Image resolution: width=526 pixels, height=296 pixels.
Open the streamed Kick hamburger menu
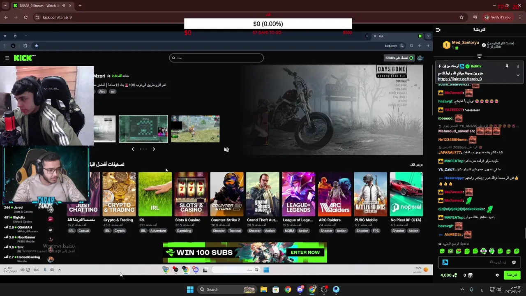click(x=7, y=58)
